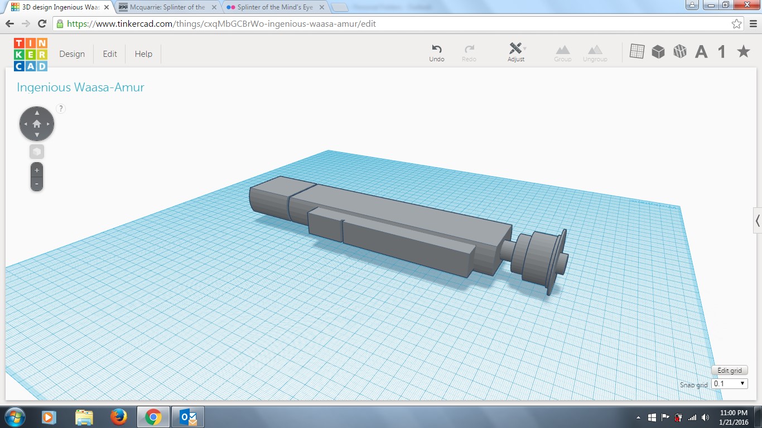762x428 pixels.
Task: Expand the collapsed right side panel
Action: click(758, 221)
